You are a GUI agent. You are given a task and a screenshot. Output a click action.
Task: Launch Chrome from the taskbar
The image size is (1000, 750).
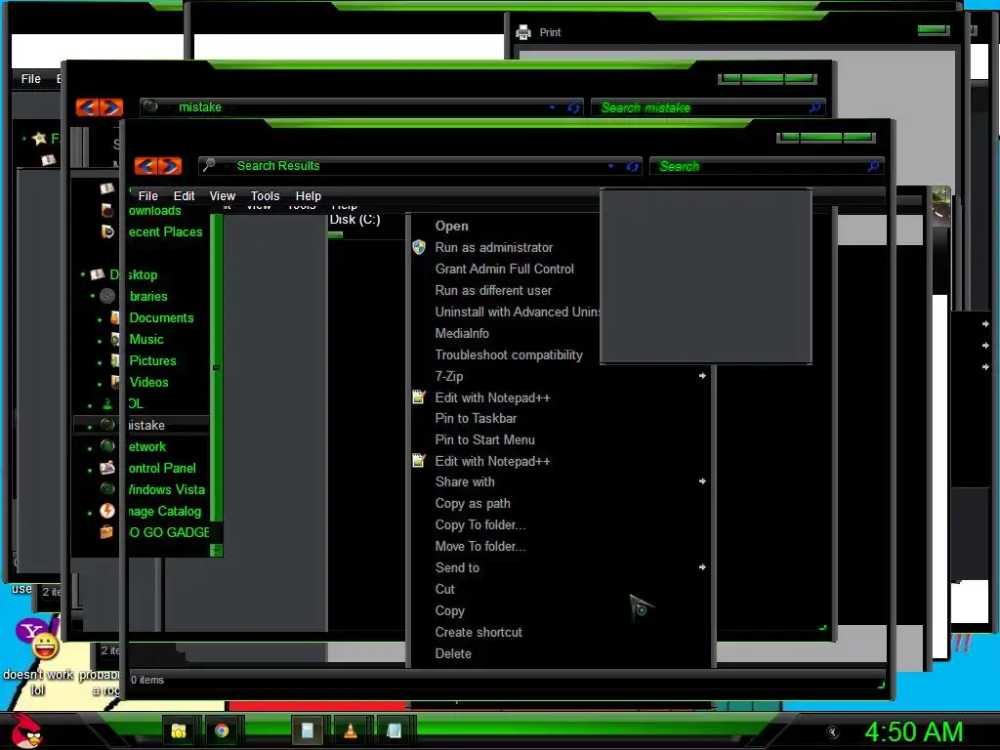click(222, 730)
